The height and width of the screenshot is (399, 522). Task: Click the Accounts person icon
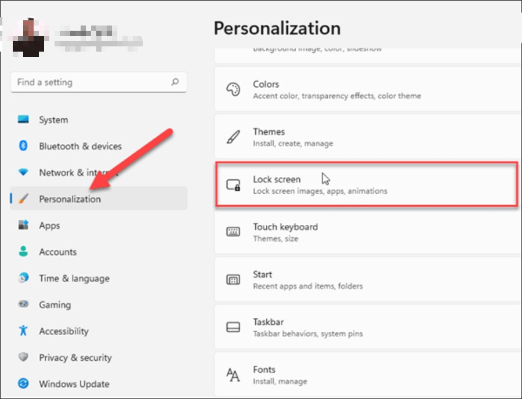tap(23, 252)
